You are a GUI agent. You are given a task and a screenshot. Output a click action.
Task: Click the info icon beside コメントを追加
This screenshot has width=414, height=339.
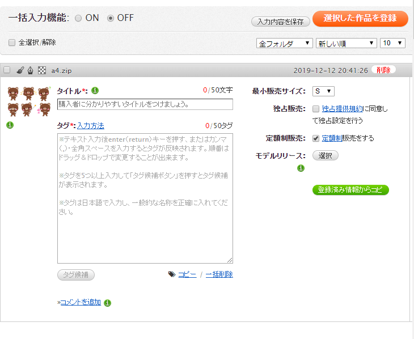pos(108,303)
